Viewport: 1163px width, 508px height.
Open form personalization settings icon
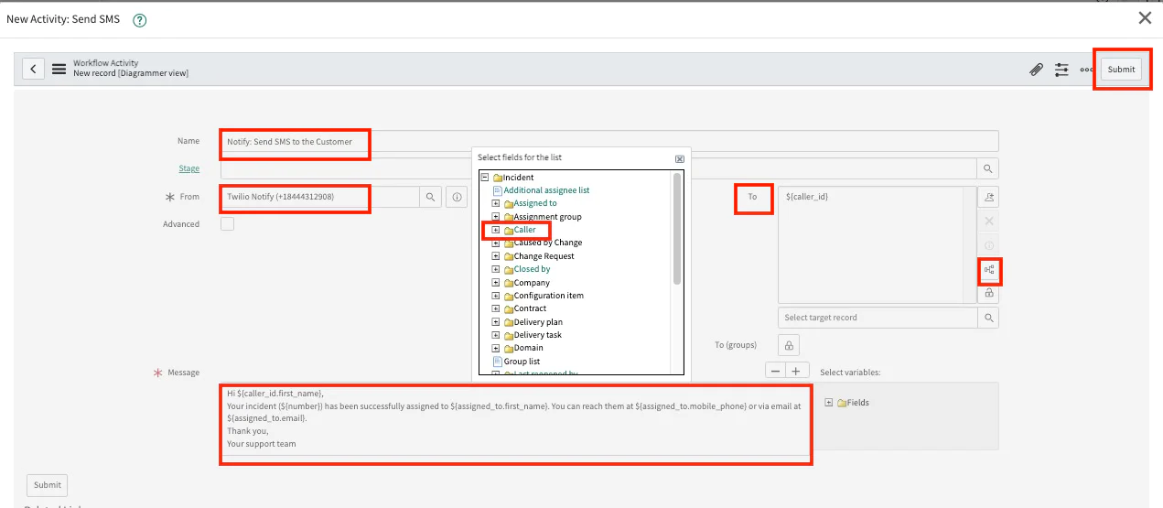pos(1061,70)
